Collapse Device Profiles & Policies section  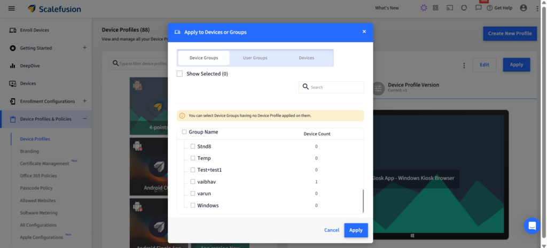[x=84, y=119]
